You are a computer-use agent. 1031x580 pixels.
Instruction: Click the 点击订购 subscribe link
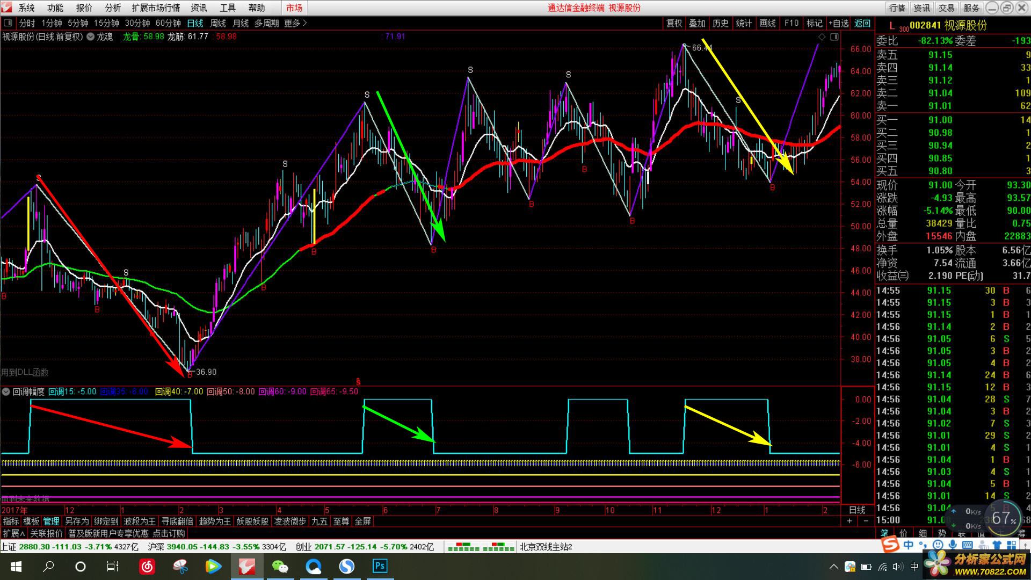pos(169,533)
